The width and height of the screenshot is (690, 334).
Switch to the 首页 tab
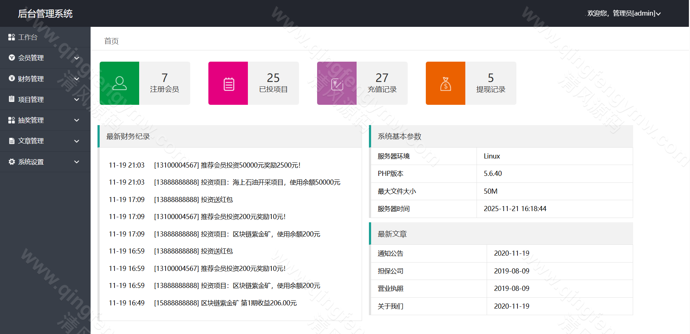(x=111, y=41)
